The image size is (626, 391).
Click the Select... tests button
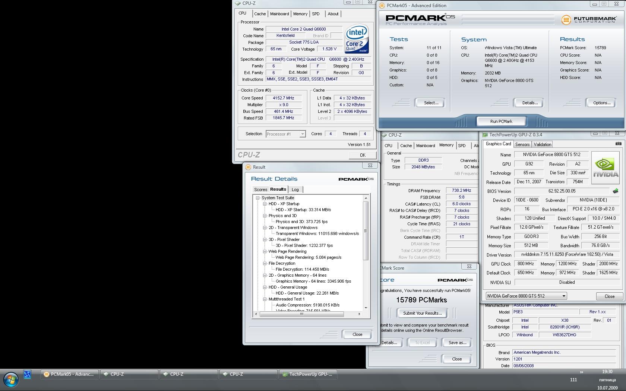tap(431, 103)
